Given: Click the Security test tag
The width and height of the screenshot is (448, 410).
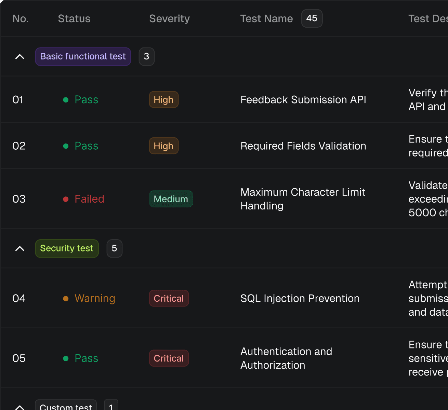Looking at the screenshot, I should click(67, 248).
